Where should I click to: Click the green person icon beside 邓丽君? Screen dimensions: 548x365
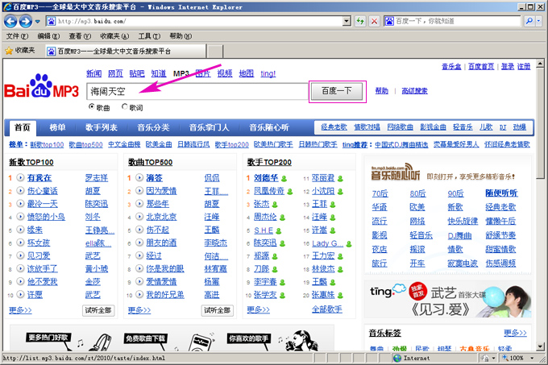click(x=340, y=179)
